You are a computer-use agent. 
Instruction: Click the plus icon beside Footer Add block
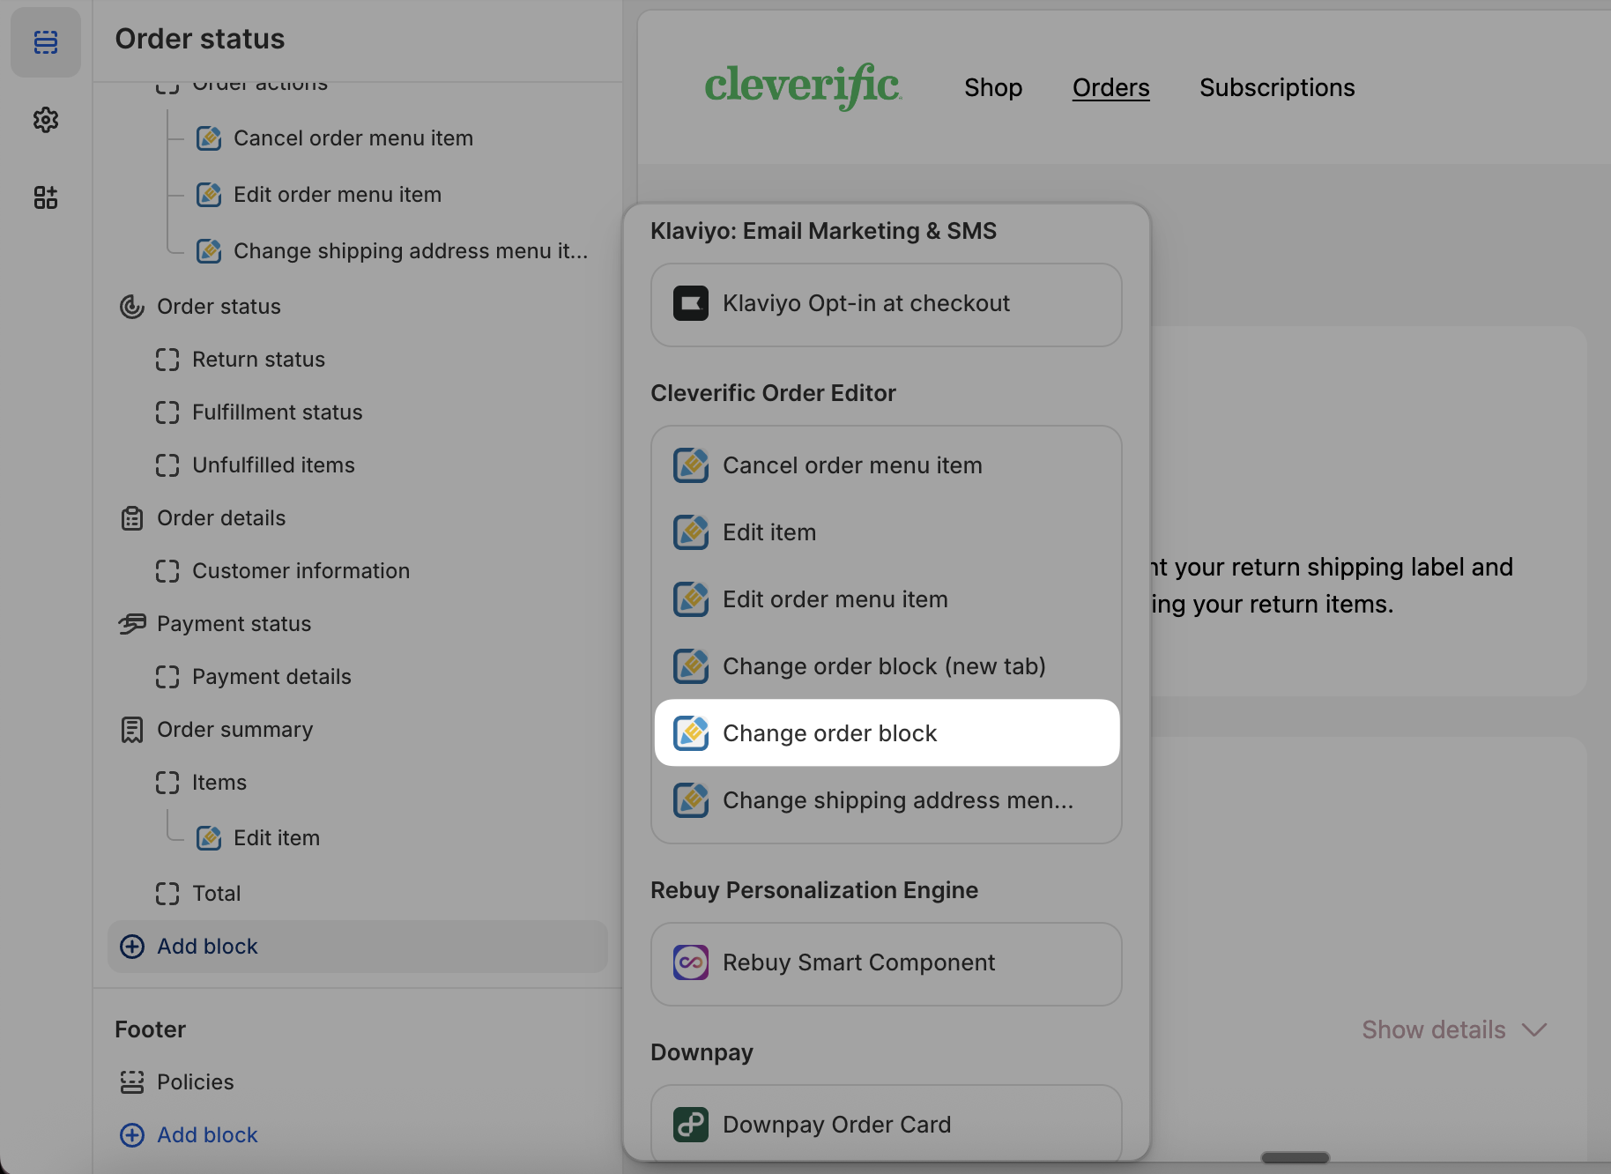coord(132,1135)
